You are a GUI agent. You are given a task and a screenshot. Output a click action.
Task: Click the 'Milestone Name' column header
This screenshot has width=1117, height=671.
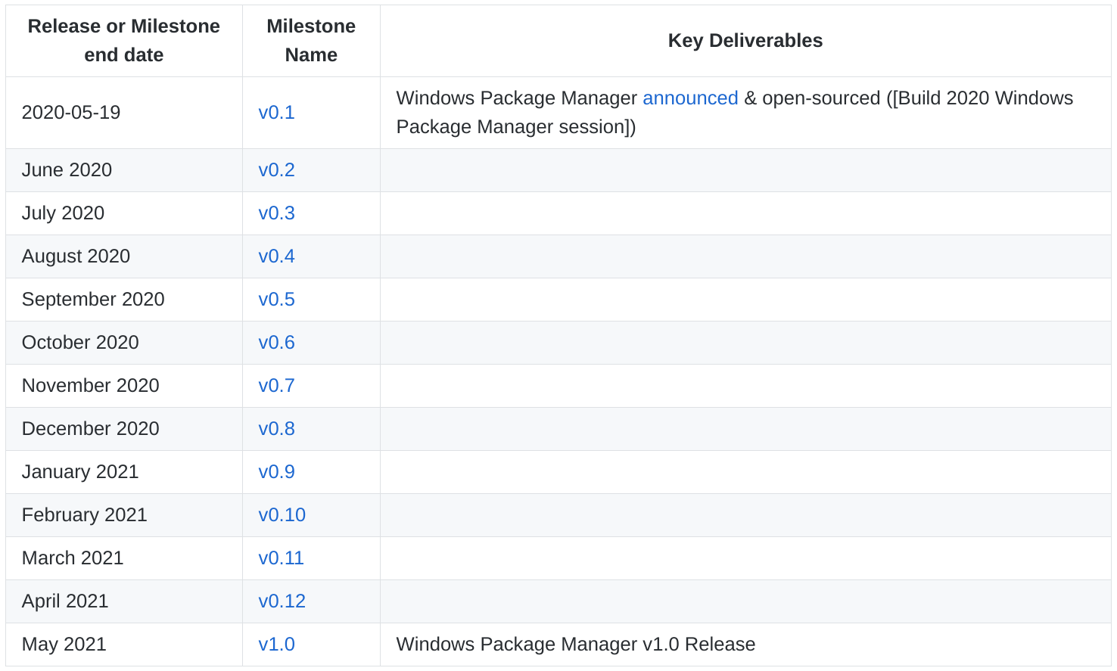[311, 41]
